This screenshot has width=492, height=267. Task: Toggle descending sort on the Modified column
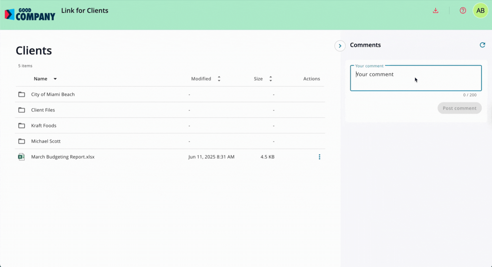(219, 80)
